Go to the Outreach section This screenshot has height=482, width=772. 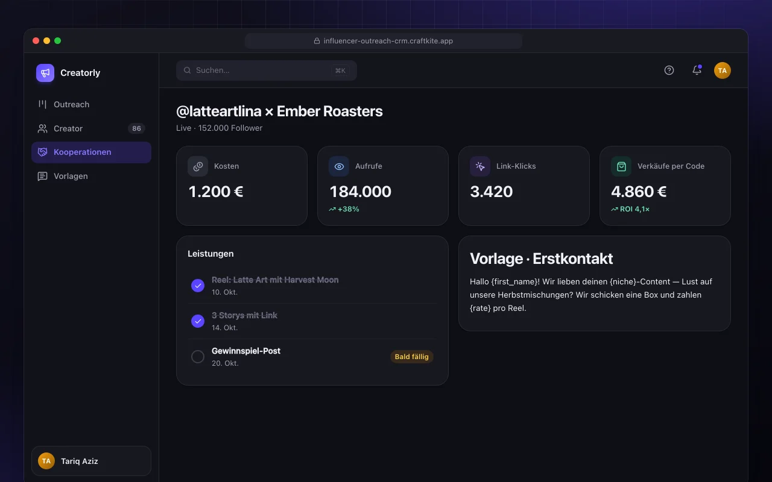pos(91,104)
